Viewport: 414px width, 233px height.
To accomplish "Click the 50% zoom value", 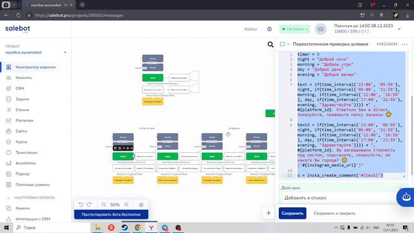I will click(115, 205).
